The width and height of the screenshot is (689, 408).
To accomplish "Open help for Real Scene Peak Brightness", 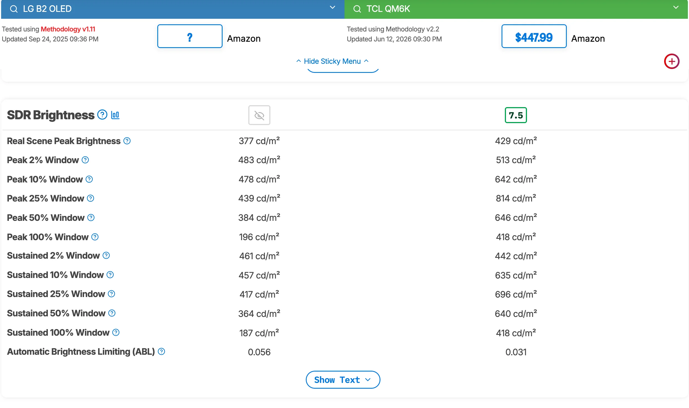I will pos(127,141).
